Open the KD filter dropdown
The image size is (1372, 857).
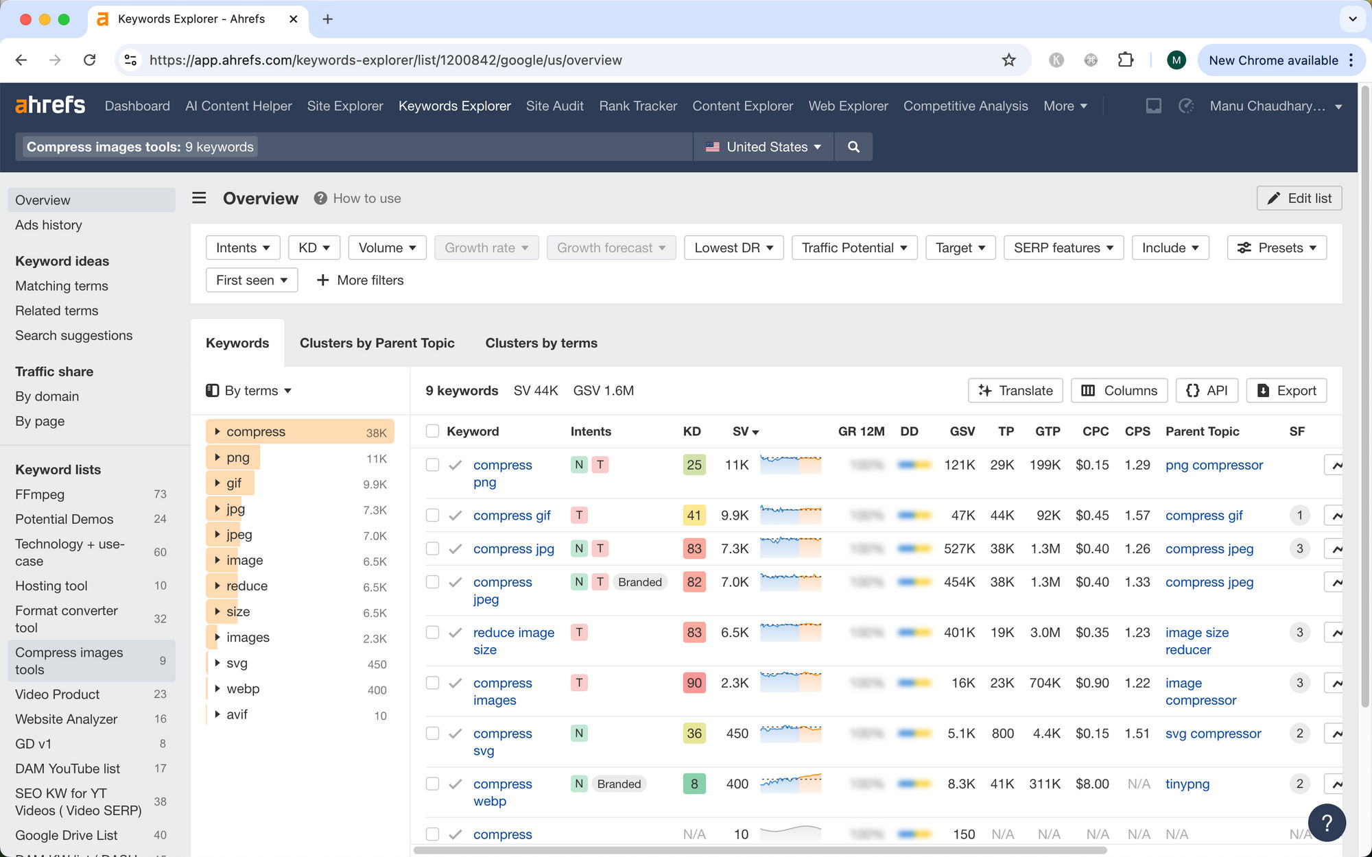(x=313, y=247)
